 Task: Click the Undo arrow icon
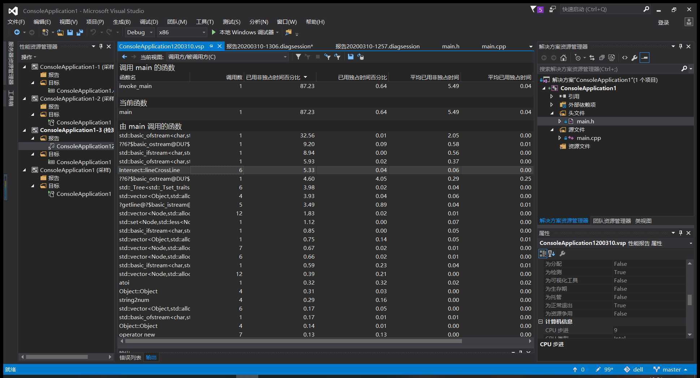click(93, 32)
